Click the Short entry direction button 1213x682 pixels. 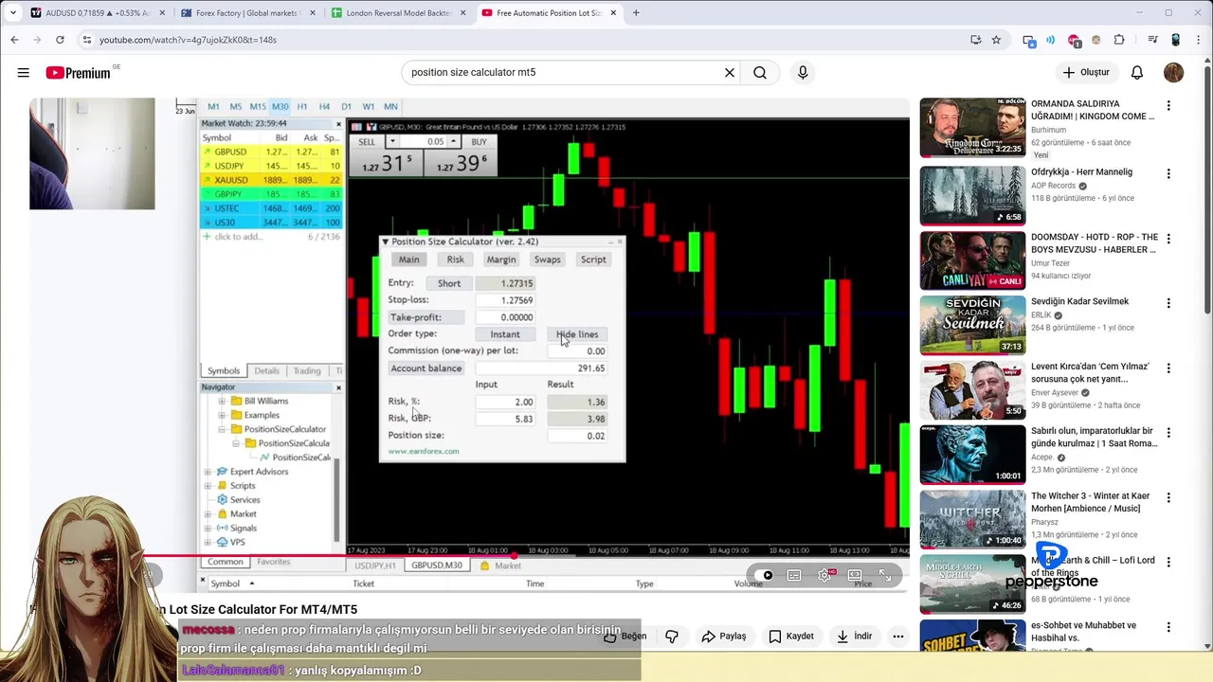click(449, 283)
